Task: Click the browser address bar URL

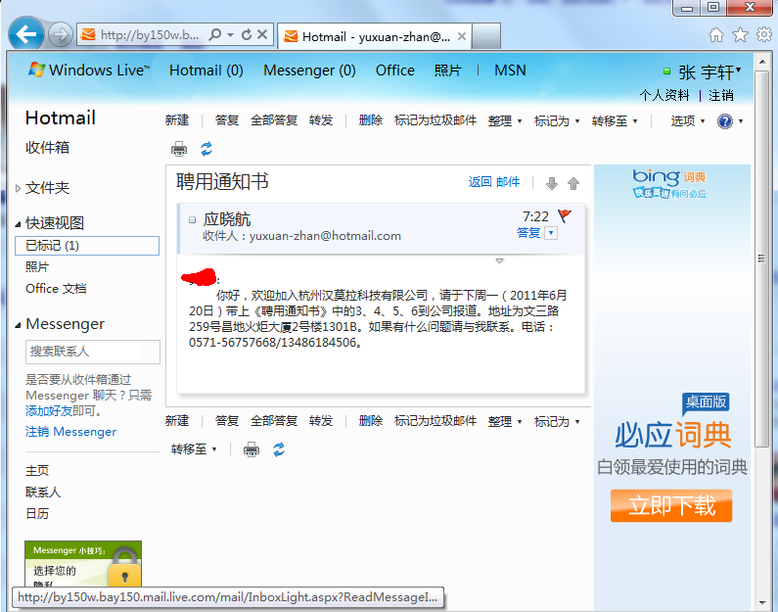Action: pos(149,34)
